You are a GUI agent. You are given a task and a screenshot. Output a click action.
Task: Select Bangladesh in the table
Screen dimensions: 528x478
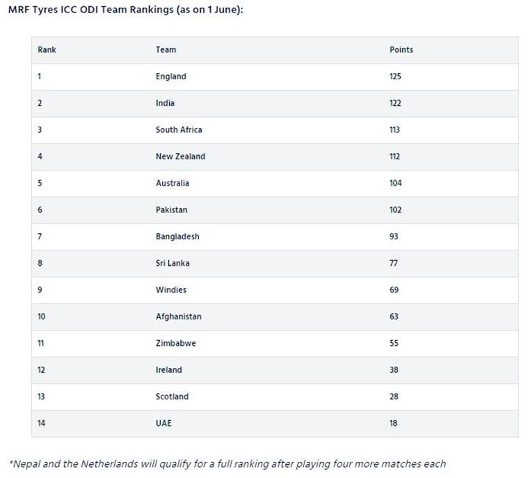click(x=177, y=237)
